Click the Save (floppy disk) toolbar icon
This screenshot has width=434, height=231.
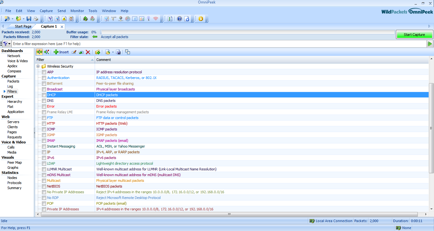(29, 19)
